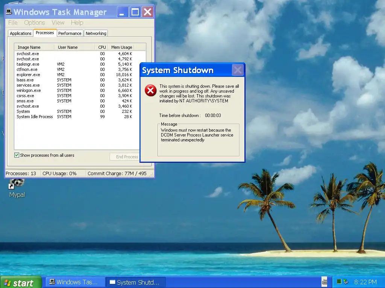Image resolution: width=385 pixels, height=288 pixels.
Task: Minimize the Windows Task Manager window
Action: tap(122, 12)
